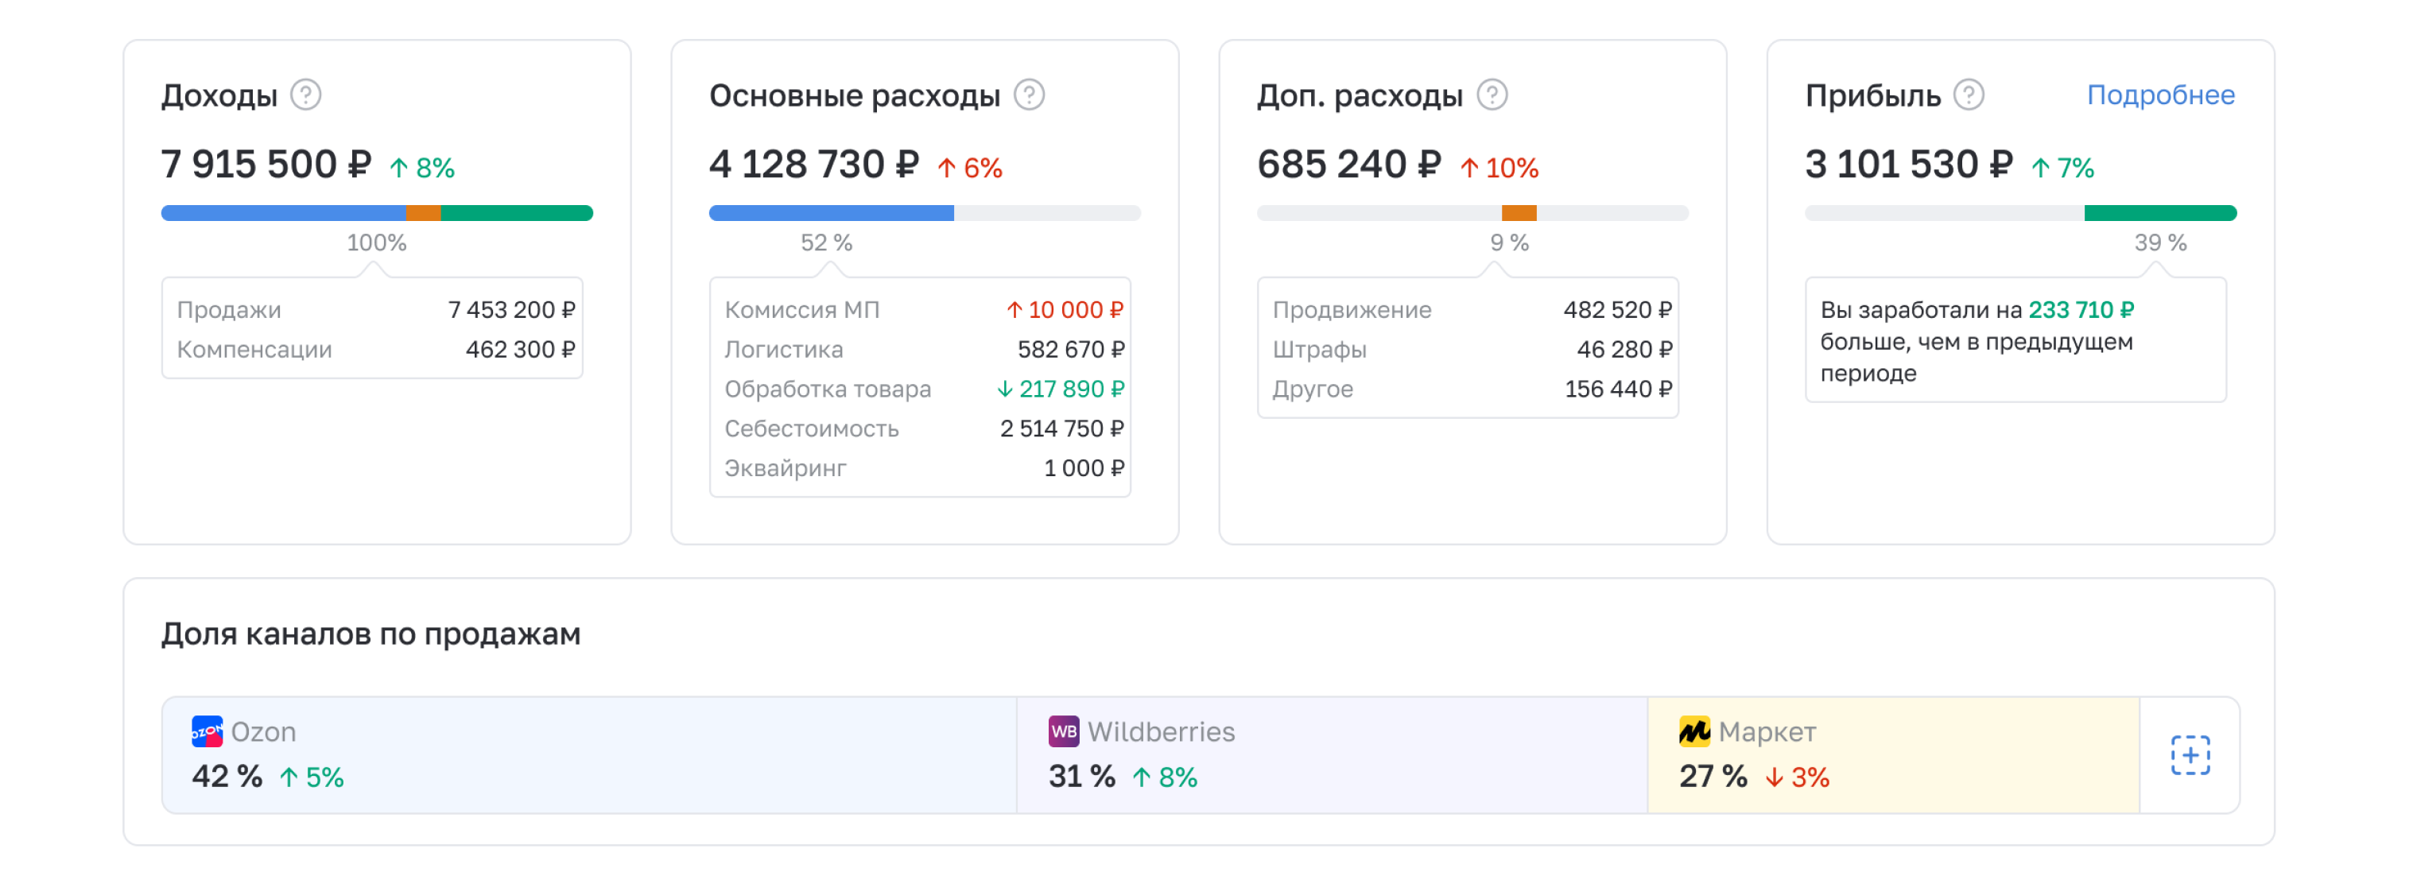Screen dimensions: 2417x884
Task: Click help icon beside Основные расходы
Action: coord(1028,95)
